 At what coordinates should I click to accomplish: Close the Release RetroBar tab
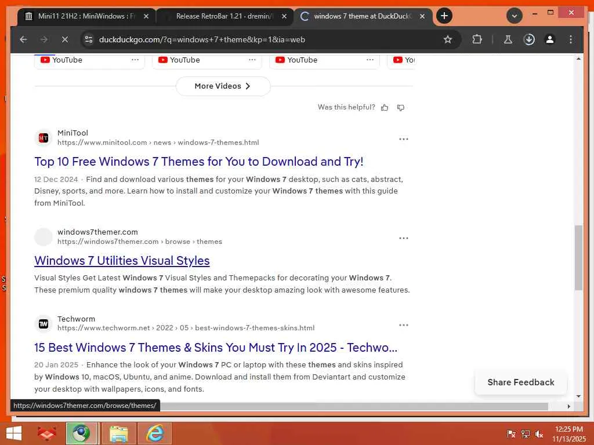pos(284,16)
